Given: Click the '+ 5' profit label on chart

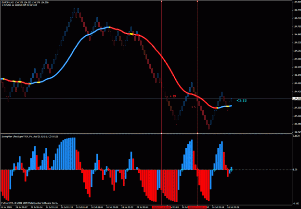Looking at the screenshot, I should [194, 107].
